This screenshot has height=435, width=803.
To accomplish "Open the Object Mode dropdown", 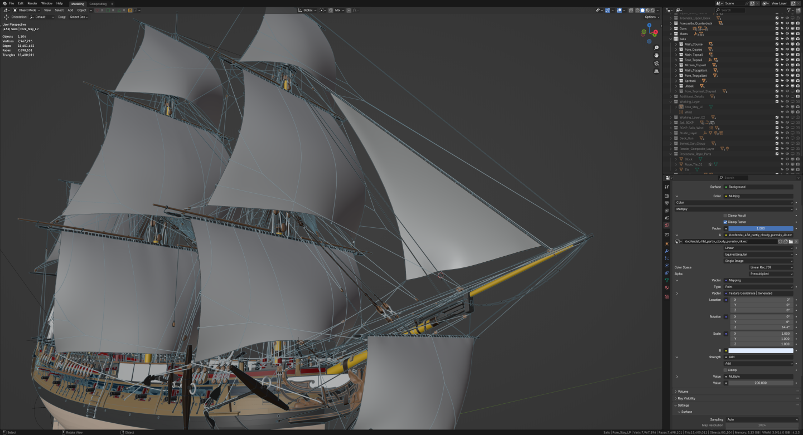I will click(x=27, y=10).
